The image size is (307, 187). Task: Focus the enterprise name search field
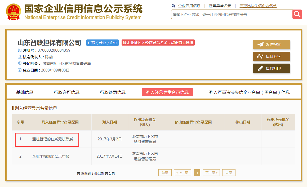232,15
